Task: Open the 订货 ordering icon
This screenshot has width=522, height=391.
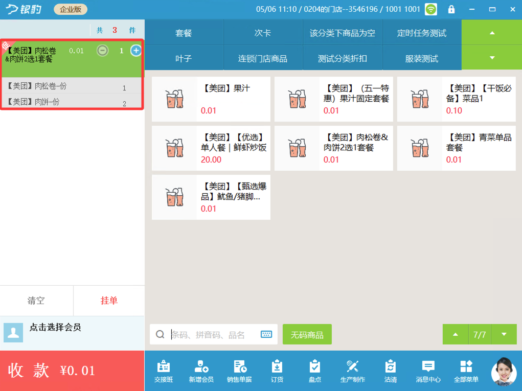Action: point(277,371)
